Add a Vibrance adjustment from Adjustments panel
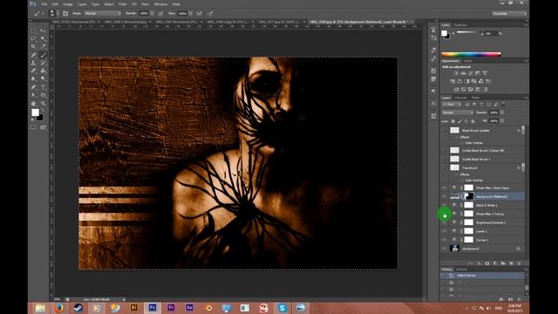Viewport: 558px width, 314px height. [485, 73]
